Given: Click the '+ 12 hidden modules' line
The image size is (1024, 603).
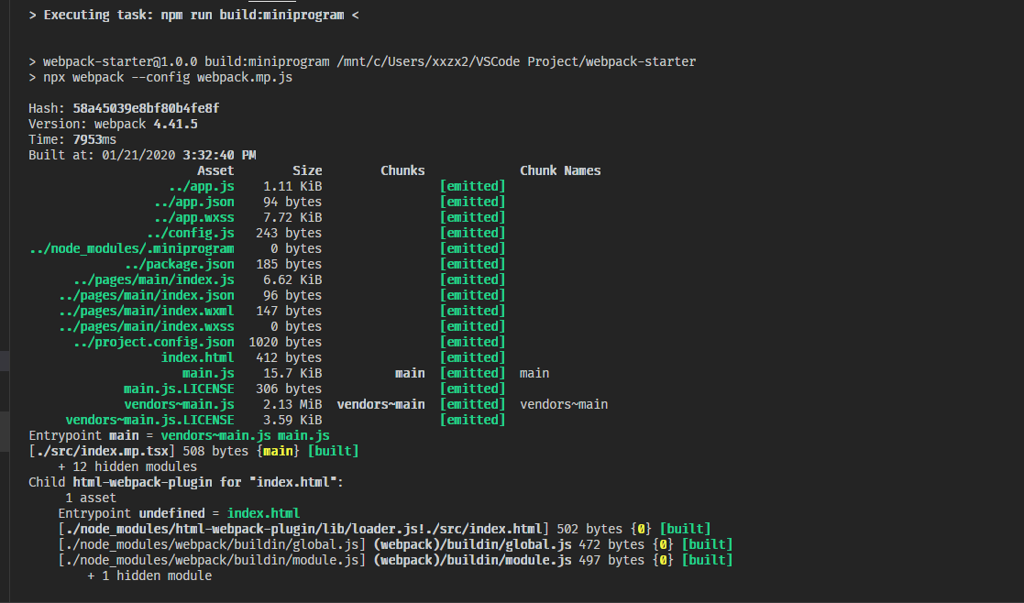Looking at the screenshot, I should [x=127, y=467].
